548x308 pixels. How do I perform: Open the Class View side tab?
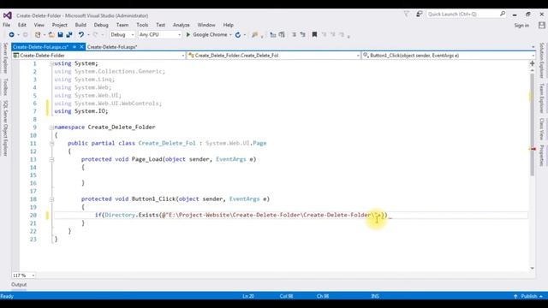click(x=542, y=129)
